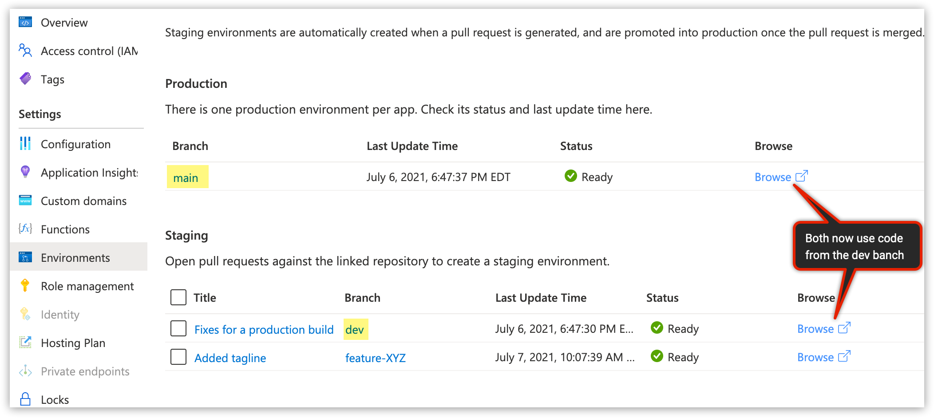
Task: Click the Role management key icon
Action: [x=25, y=286]
